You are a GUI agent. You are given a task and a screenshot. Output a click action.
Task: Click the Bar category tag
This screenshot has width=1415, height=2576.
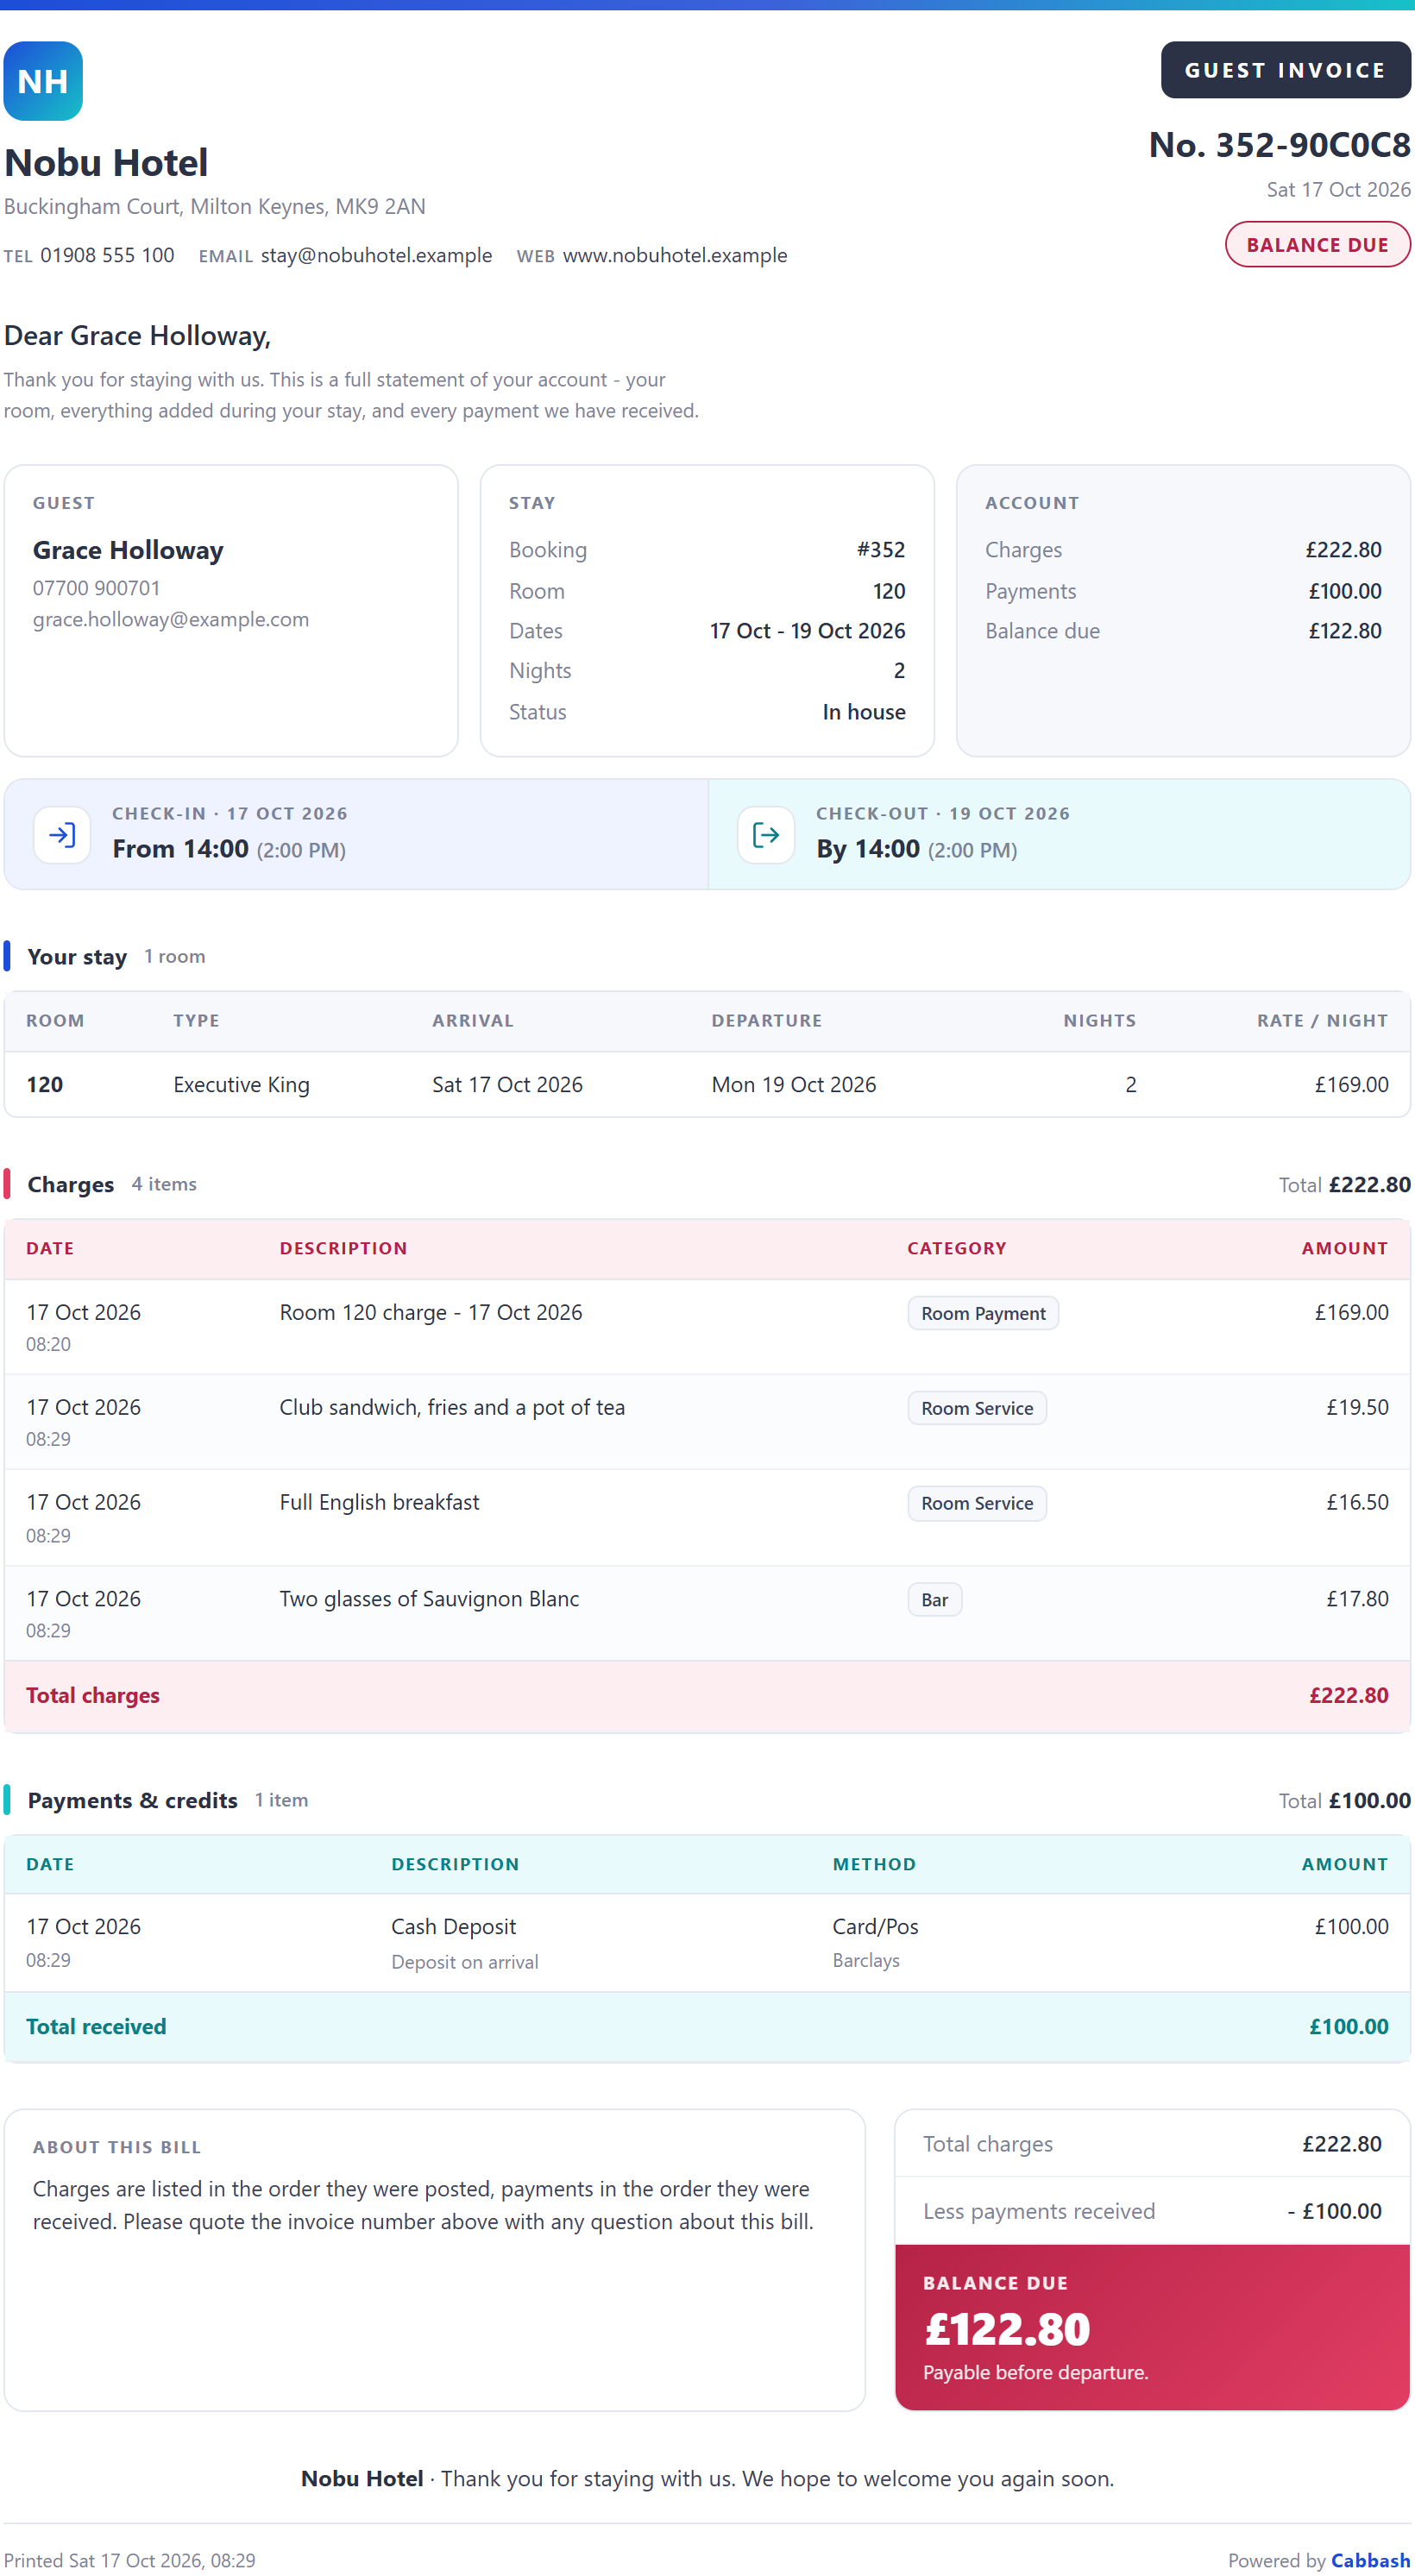934,1600
